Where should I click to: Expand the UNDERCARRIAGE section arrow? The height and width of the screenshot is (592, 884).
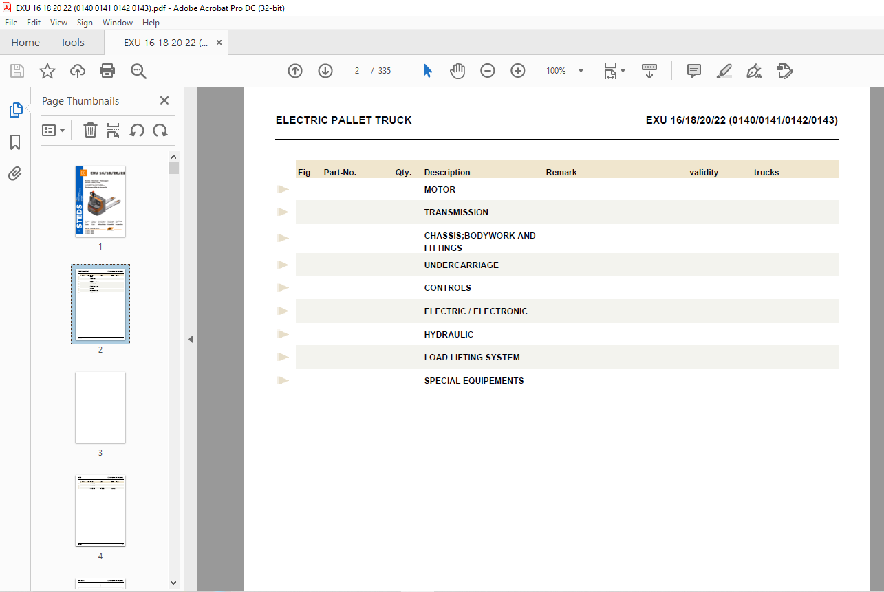pyautogui.click(x=283, y=265)
